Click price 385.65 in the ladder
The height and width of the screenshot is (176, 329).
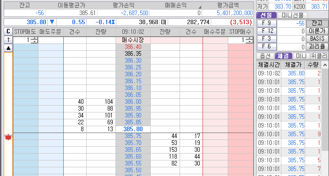[133, 150]
